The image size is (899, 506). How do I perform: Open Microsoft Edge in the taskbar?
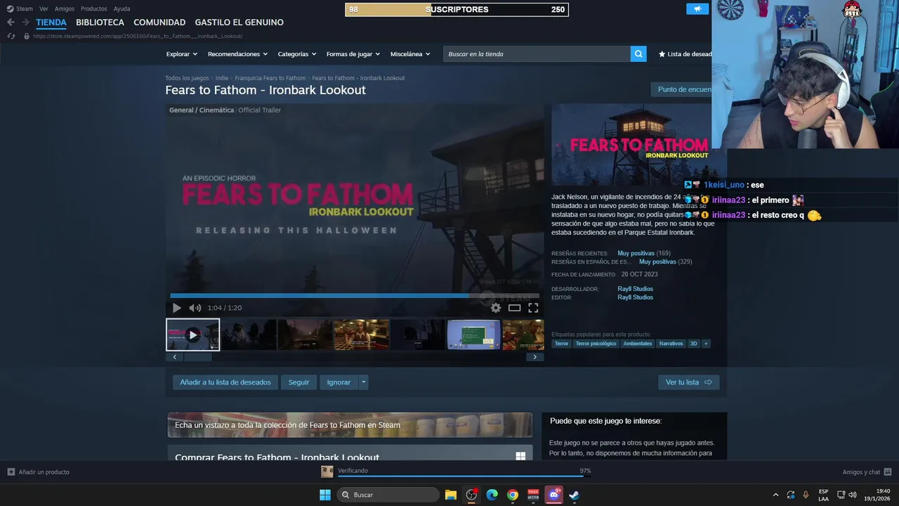(492, 495)
